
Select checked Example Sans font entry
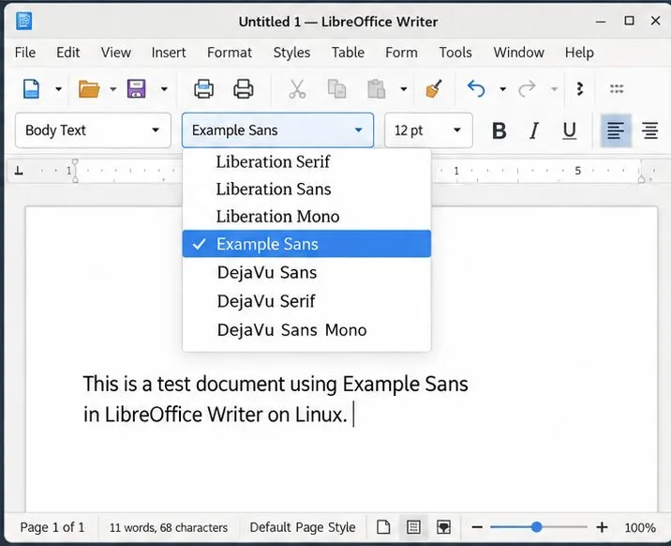[x=306, y=244]
